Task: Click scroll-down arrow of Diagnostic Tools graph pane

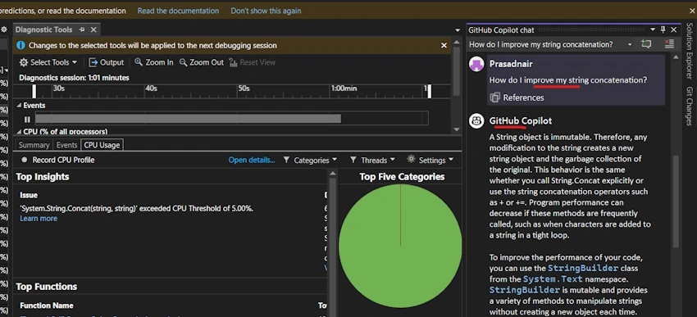Action: click(456, 129)
